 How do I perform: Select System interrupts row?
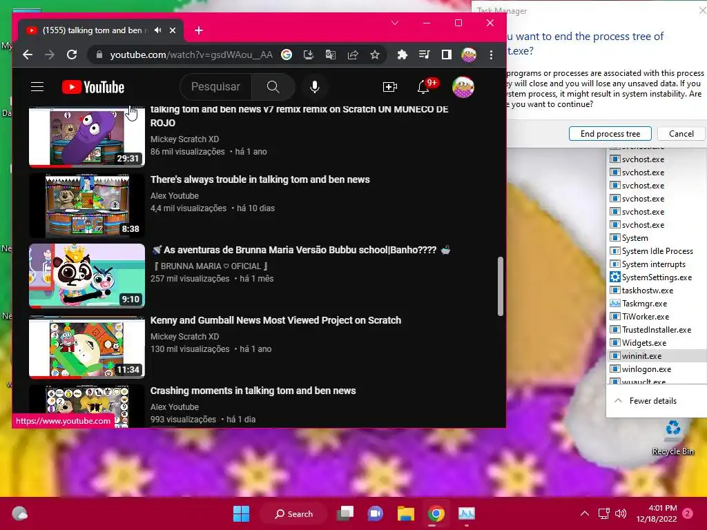tap(657, 264)
